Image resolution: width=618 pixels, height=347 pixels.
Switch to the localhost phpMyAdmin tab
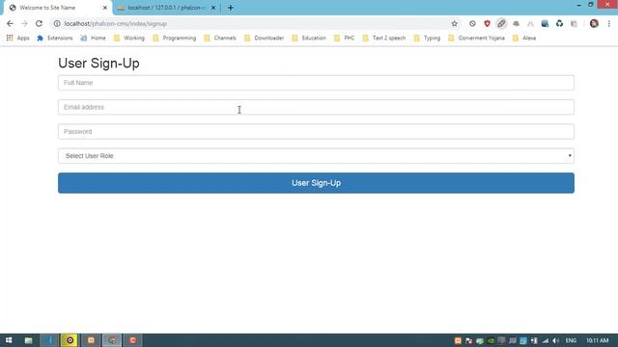point(167,8)
